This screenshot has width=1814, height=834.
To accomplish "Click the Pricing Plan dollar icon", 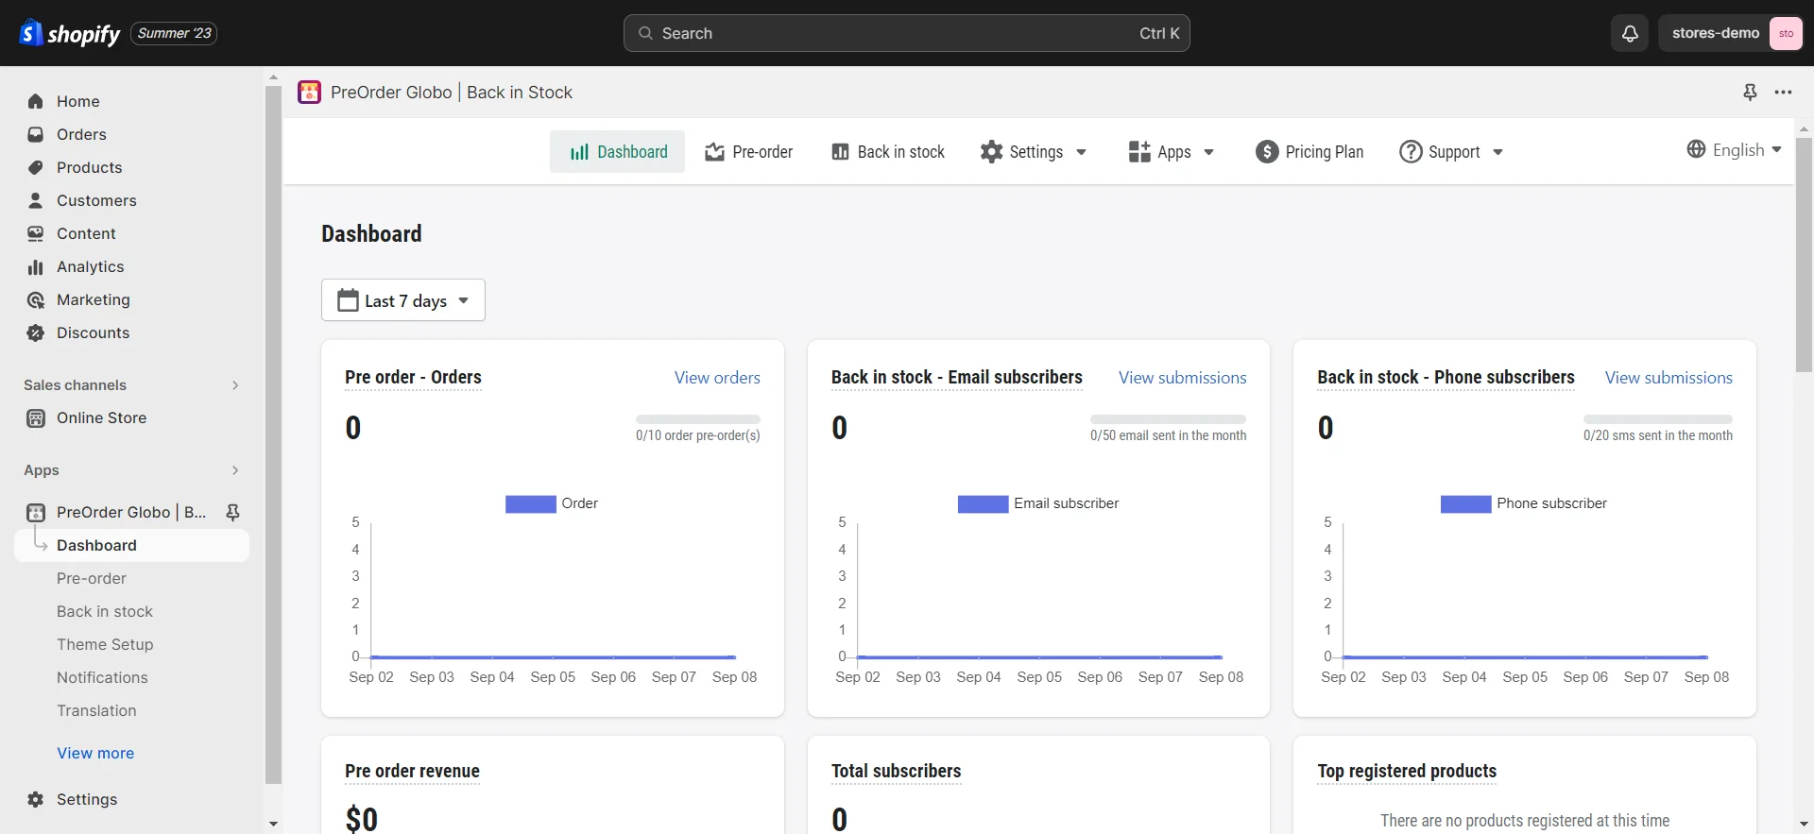I will pyautogui.click(x=1267, y=151).
